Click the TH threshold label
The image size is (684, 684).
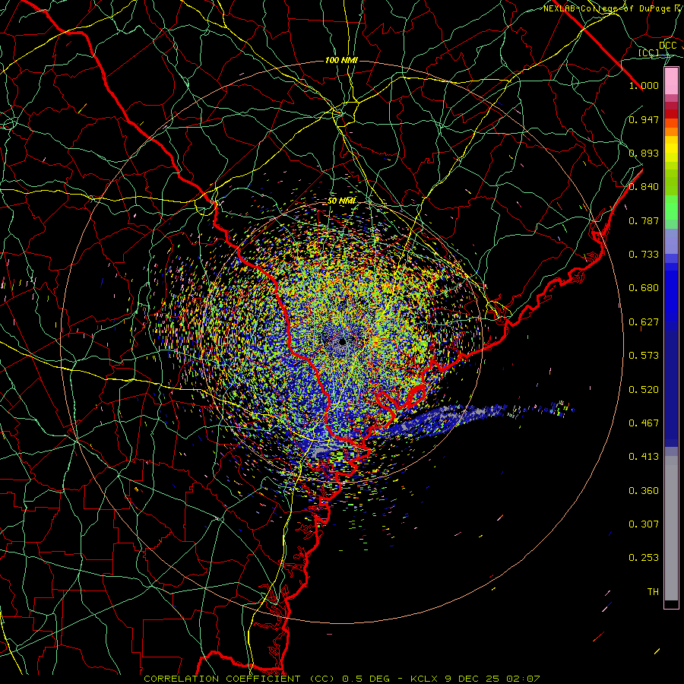pyautogui.click(x=653, y=592)
